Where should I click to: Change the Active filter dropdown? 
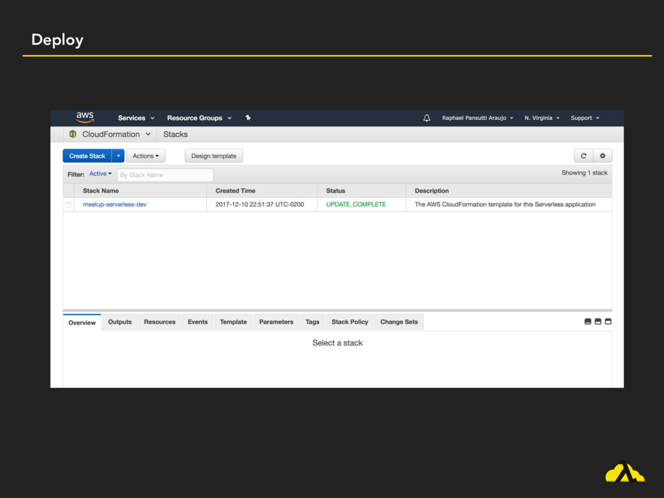pyautogui.click(x=101, y=174)
